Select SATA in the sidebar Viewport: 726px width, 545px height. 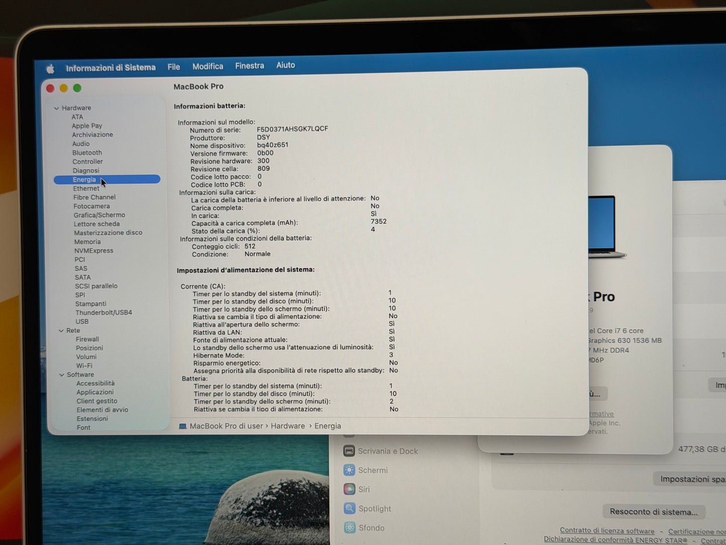click(x=83, y=278)
